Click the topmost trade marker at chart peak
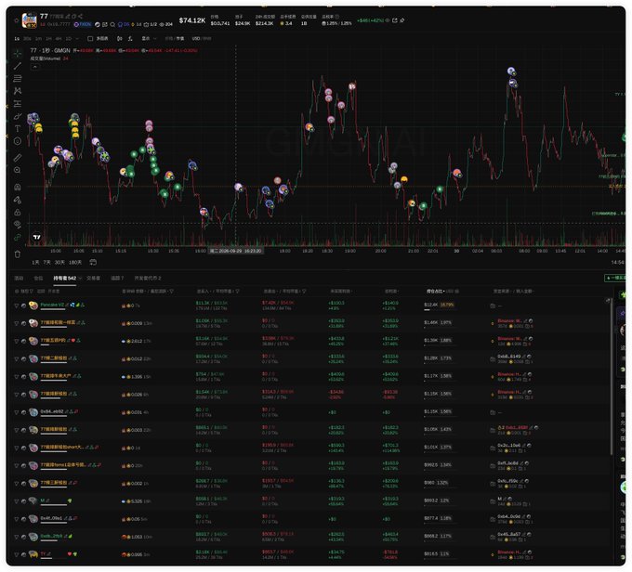This screenshot has height=572, width=632. [x=511, y=71]
